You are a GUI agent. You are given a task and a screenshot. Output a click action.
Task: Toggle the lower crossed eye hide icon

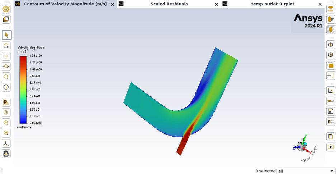331,55
